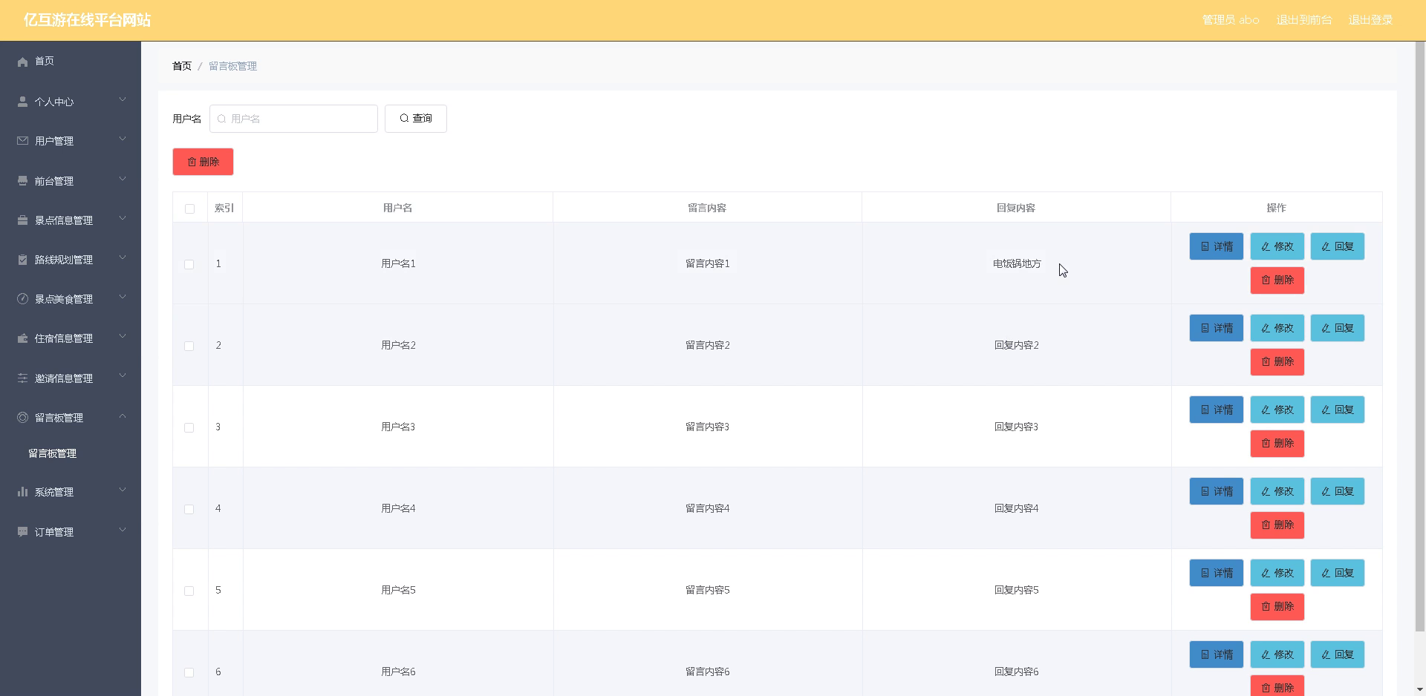This screenshot has height=696, width=1426.
Task: Expand the 订单管理 chevron
Action: coord(123,531)
